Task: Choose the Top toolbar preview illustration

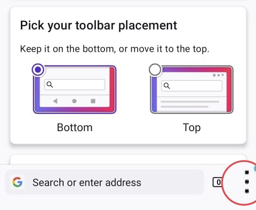Action: pyautogui.click(x=192, y=89)
